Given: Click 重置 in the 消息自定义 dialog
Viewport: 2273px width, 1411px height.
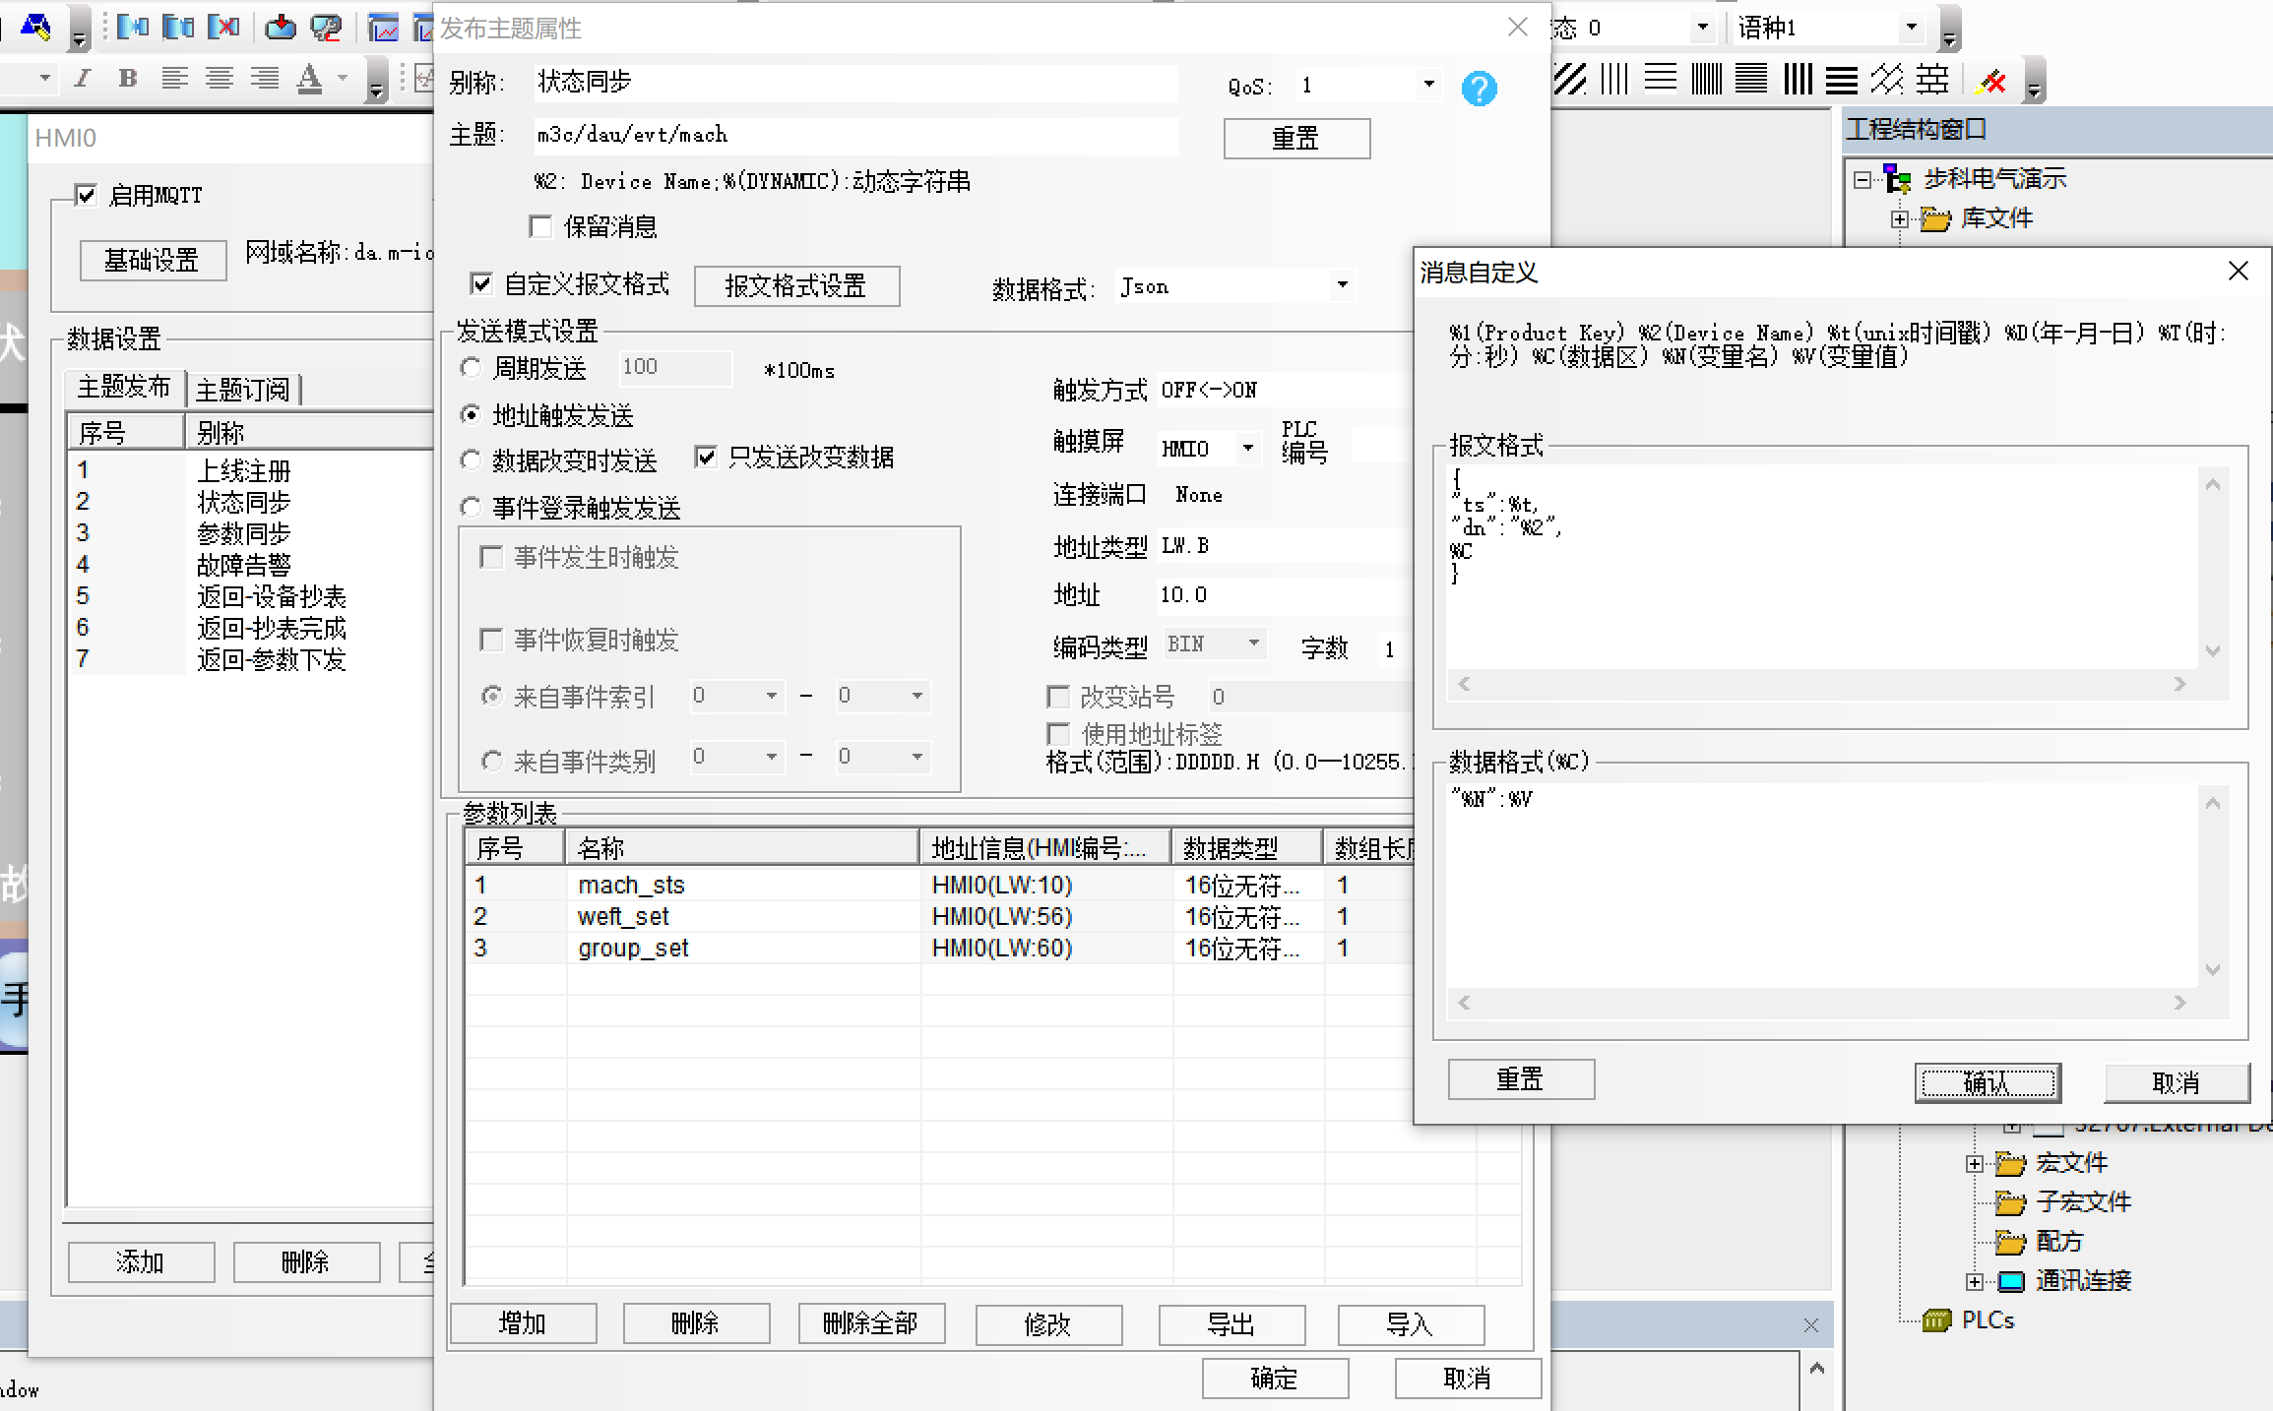Looking at the screenshot, I should (x=1521, y=1079).
